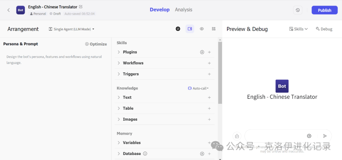This screenshot has height=160, width=342.
Task: Expand the Triggers section
Action: point(119,74)
